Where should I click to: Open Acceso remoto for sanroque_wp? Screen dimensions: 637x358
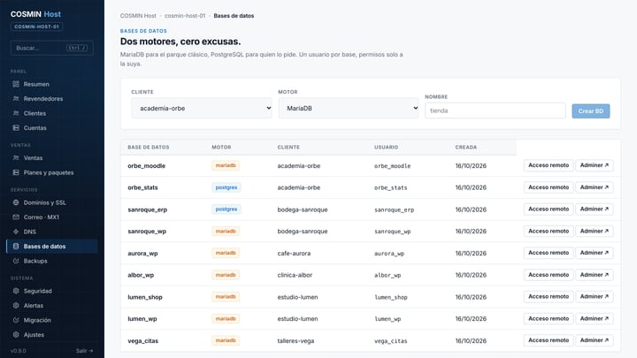(x=549, y=231)
